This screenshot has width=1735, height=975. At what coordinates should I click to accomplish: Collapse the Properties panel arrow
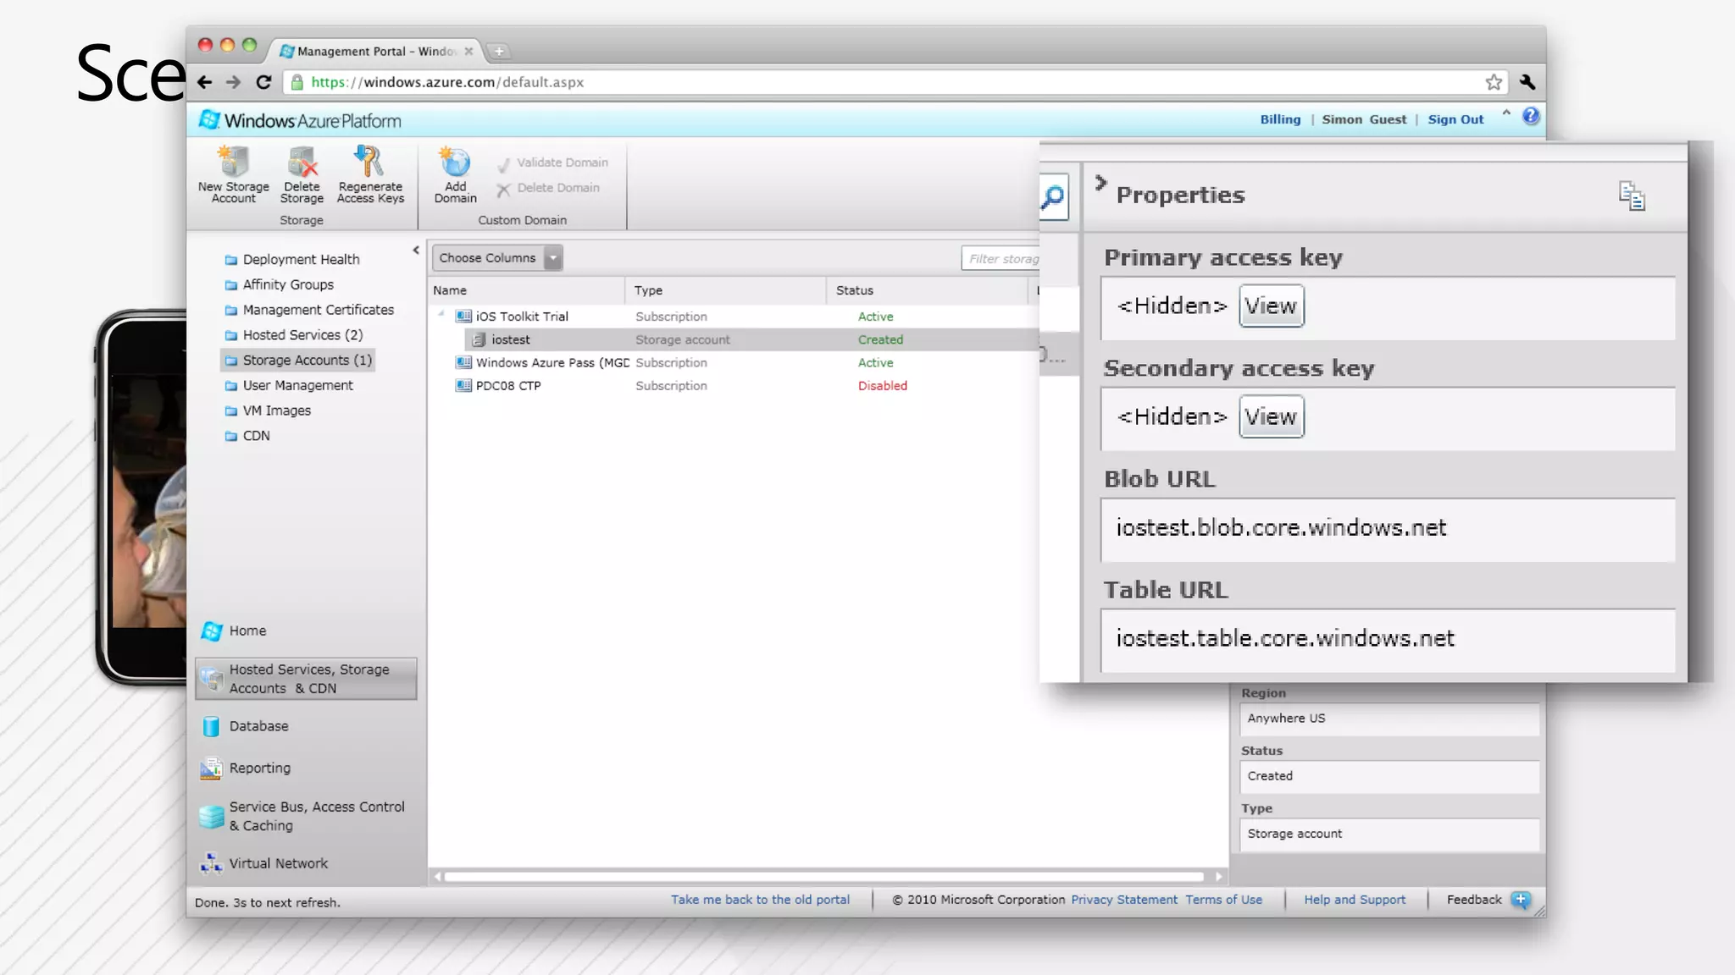1100,183
